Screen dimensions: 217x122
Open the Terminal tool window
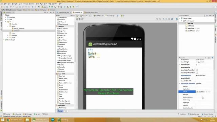pos(7,114)
